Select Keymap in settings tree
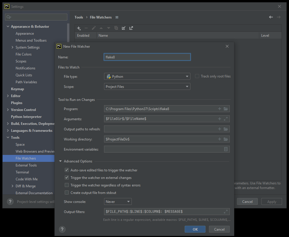Screen dimensions: 289x237 (x=17, y=89)
